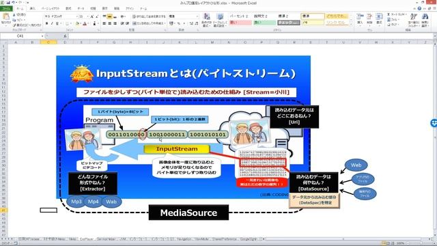Click the Name Box showing C41

point(20,36)
